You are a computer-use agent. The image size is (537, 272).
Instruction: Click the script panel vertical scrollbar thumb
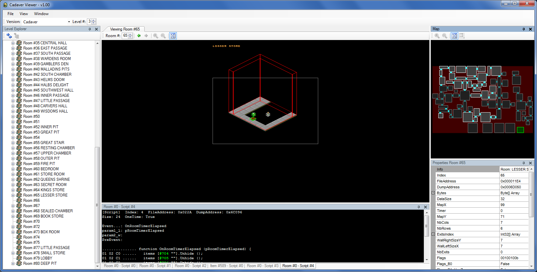click(426, 226)
